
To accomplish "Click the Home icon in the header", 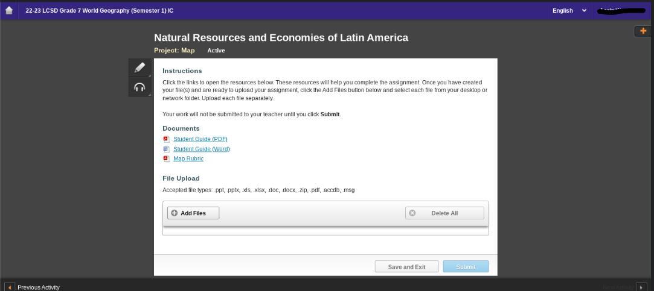I will click(x=8, y=10).
